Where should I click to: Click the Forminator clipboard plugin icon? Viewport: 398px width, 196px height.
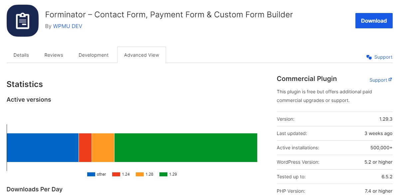click(23, 21)
